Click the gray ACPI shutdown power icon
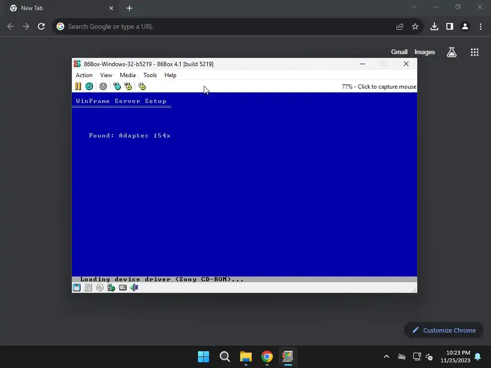491x368 pixels. point(103,86)
